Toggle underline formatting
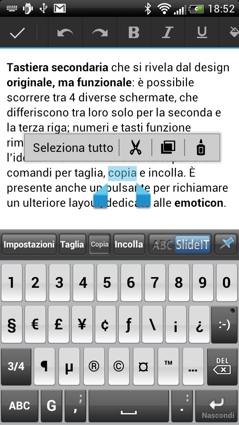 tap(202, 33)
